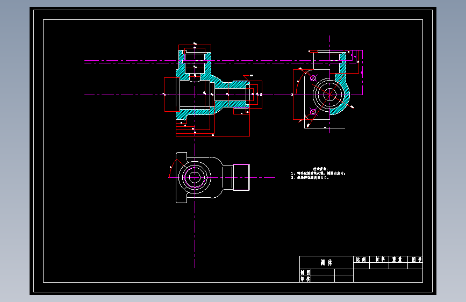This screenshot has width=466, height=302.
Task: Click the empty cell under 比例
Action: point(361,266)
